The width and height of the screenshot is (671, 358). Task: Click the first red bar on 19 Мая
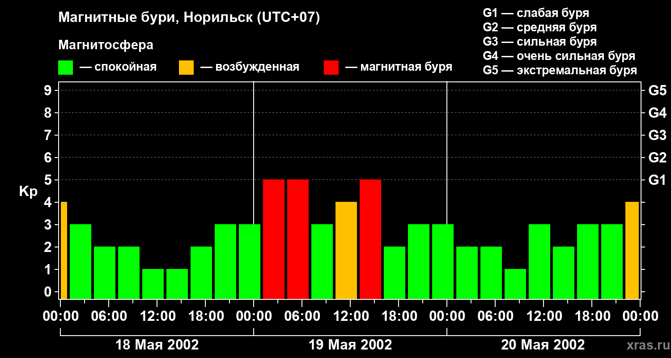tap(274, 239)
